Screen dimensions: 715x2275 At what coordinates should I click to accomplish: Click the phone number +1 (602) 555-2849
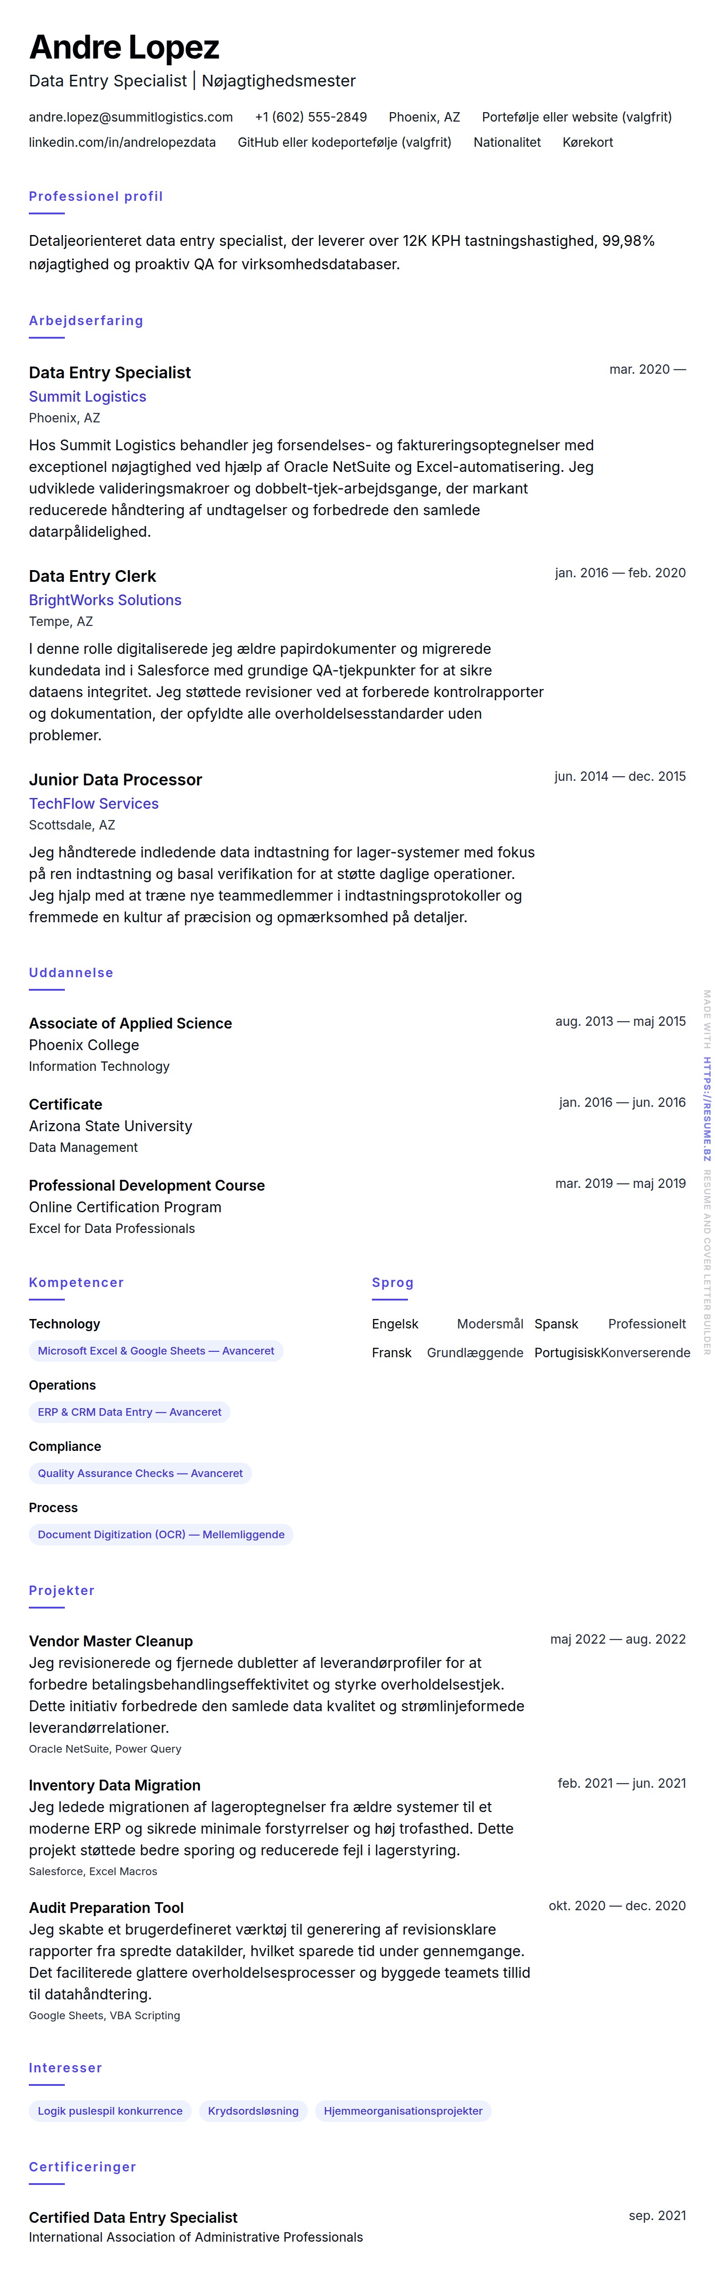tap(311, 117)
